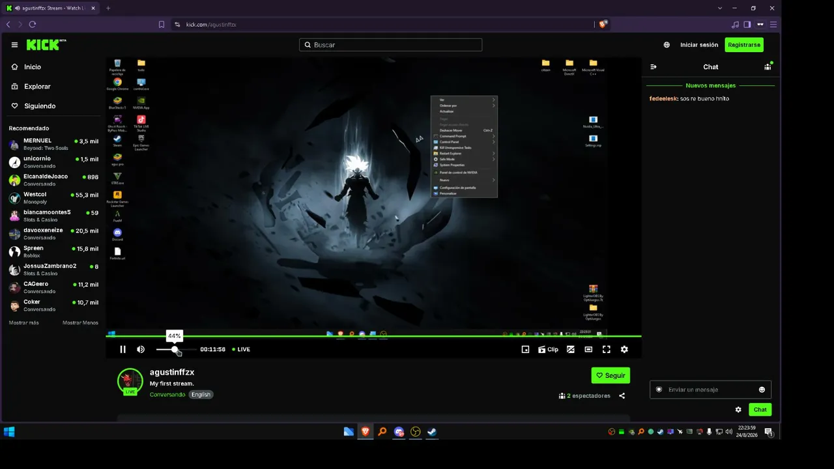834x469 pixels.
Task: Open the ElcanaldeJoaco recommended channel
Action: 53,180
